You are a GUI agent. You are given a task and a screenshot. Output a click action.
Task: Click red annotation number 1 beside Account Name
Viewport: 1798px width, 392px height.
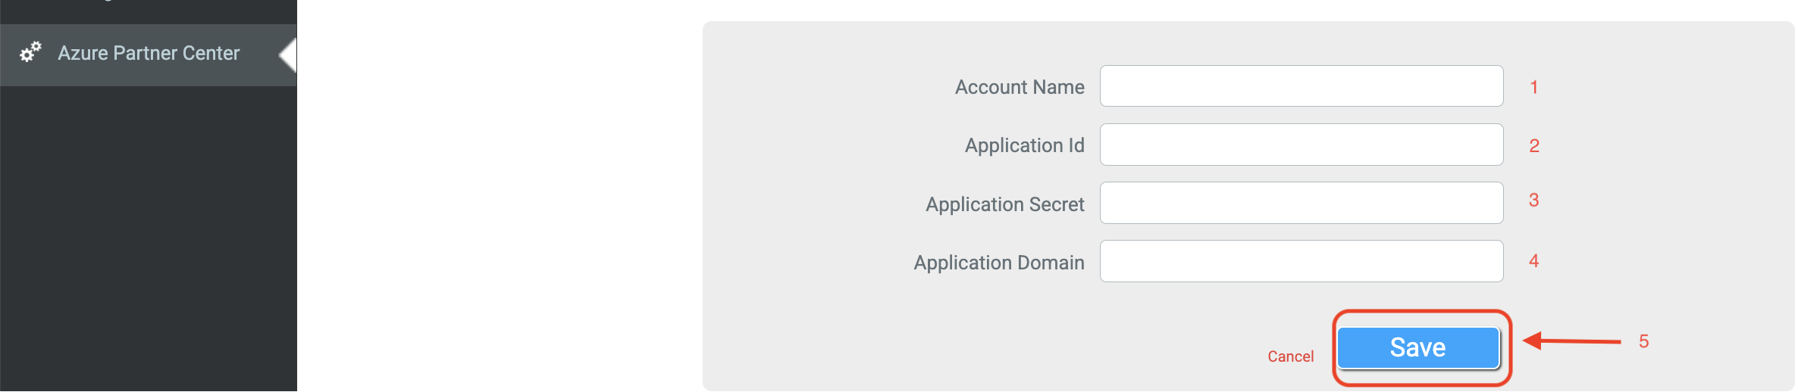click(x=1533, y=88)
